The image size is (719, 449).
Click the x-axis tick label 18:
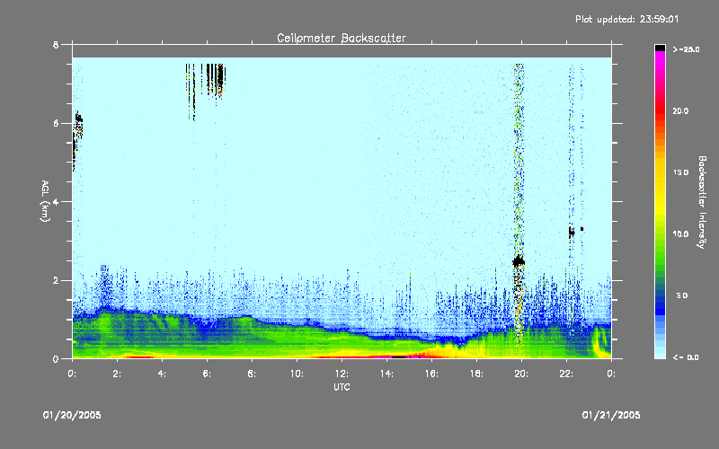click(476, 374)
